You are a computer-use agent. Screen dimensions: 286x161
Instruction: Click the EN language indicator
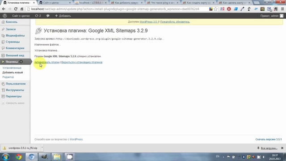coord(218,157)
